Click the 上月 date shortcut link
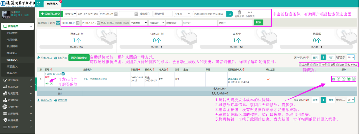 pyautogui.click(x=86, y=14)
